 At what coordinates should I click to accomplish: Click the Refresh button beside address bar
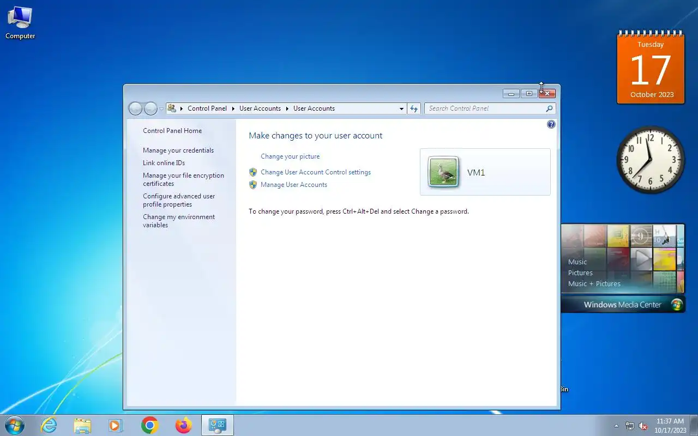[x=414, y=108]
